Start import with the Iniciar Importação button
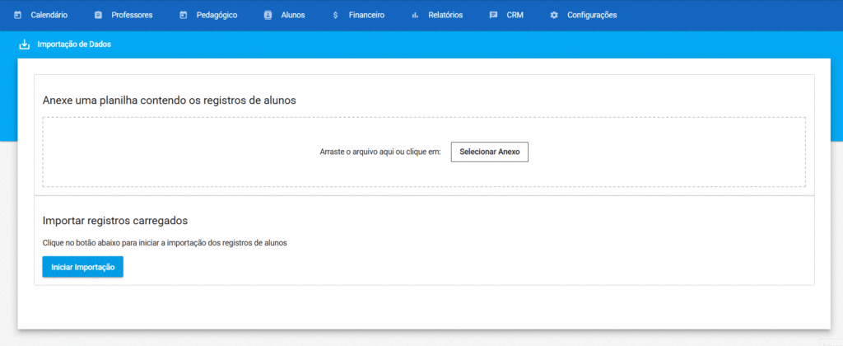 (x=82, y=267)
